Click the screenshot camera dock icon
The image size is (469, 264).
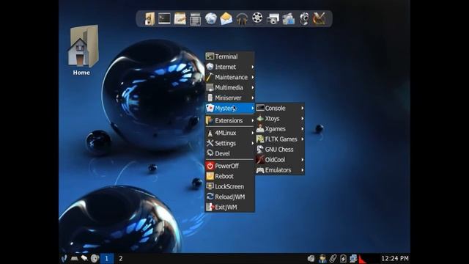(x=273, y=18)
